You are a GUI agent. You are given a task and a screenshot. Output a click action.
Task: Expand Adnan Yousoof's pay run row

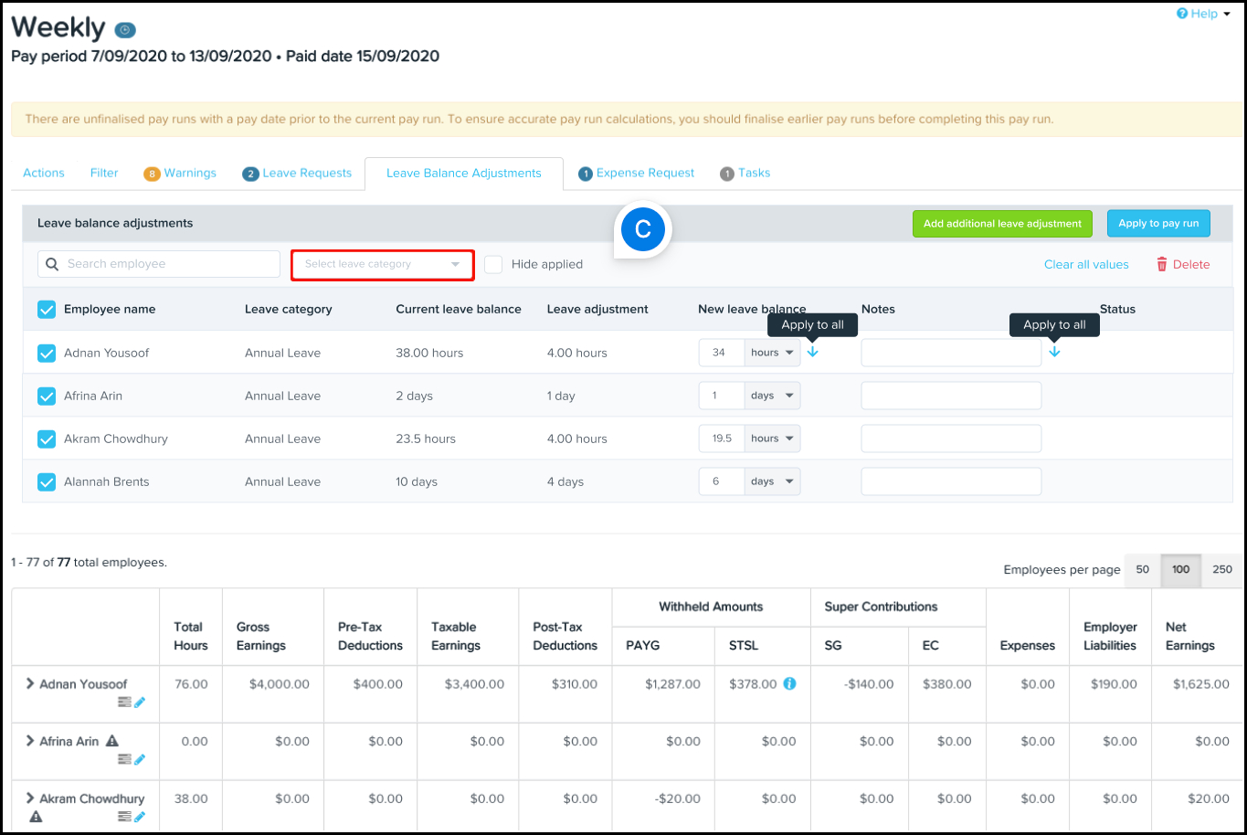30,683
